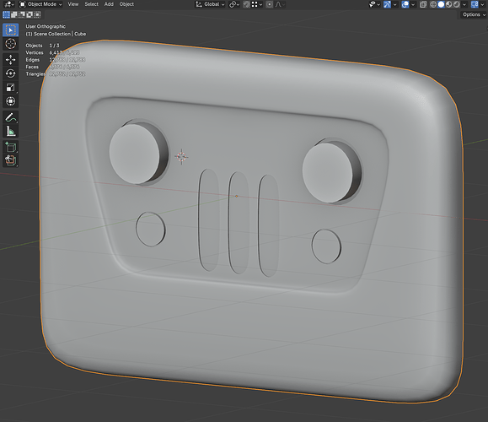Activate the Interactively Add Object tool

point(11,160)
